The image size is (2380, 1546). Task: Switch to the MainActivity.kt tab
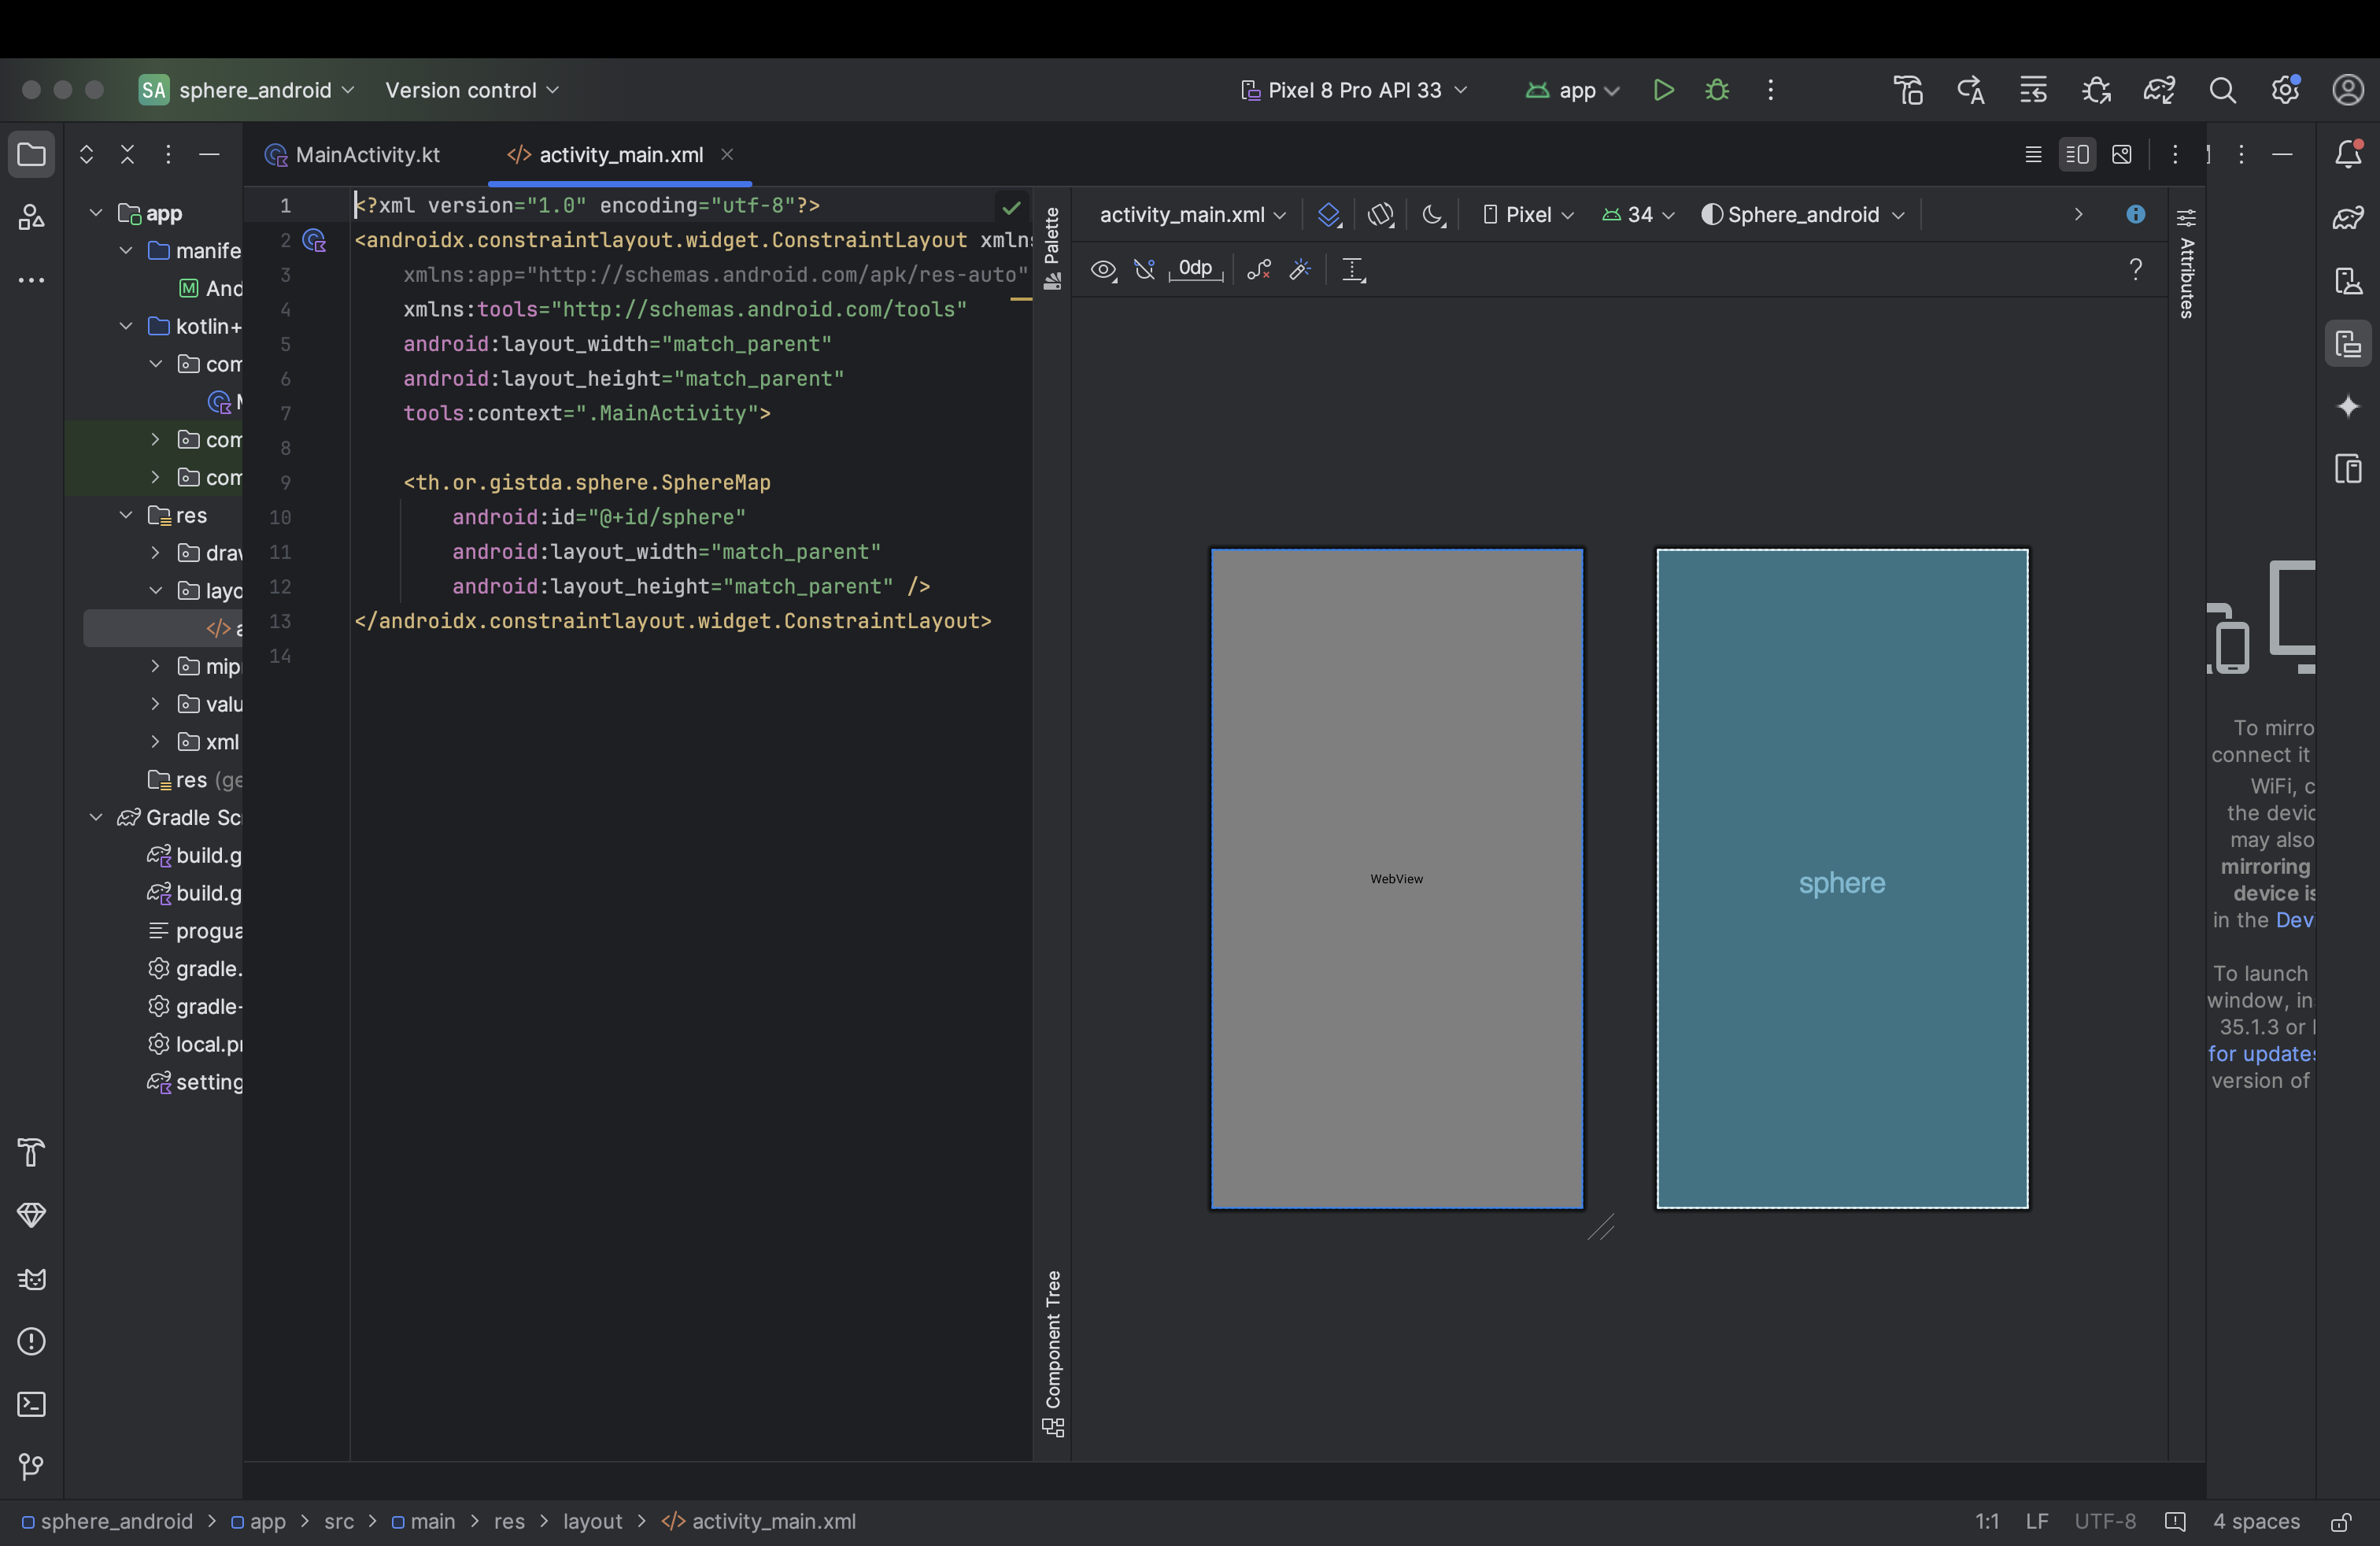353,155
